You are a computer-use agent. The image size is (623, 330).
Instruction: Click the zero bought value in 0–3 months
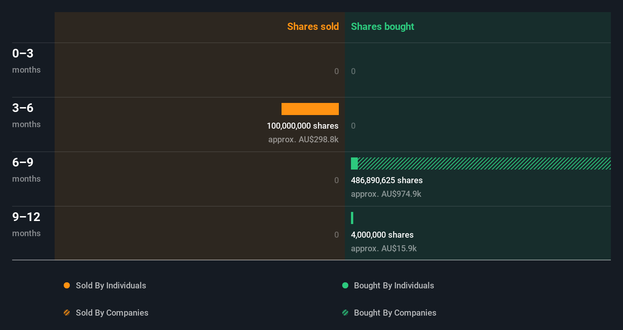pyautogui.click(x=353, y=71)
